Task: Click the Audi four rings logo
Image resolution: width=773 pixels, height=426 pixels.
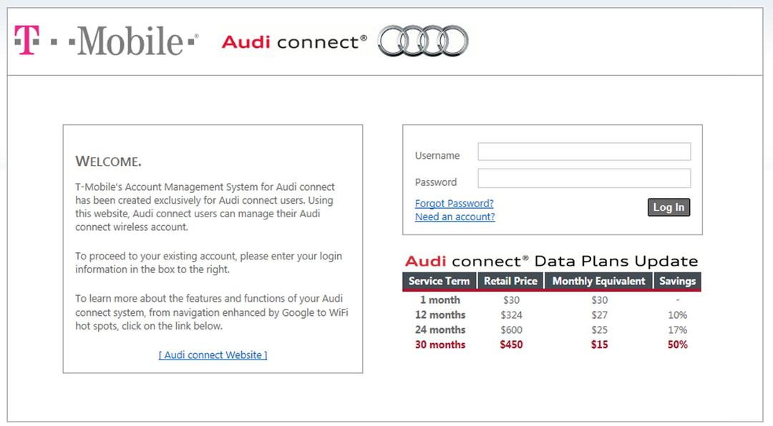Action: (423, 41)
